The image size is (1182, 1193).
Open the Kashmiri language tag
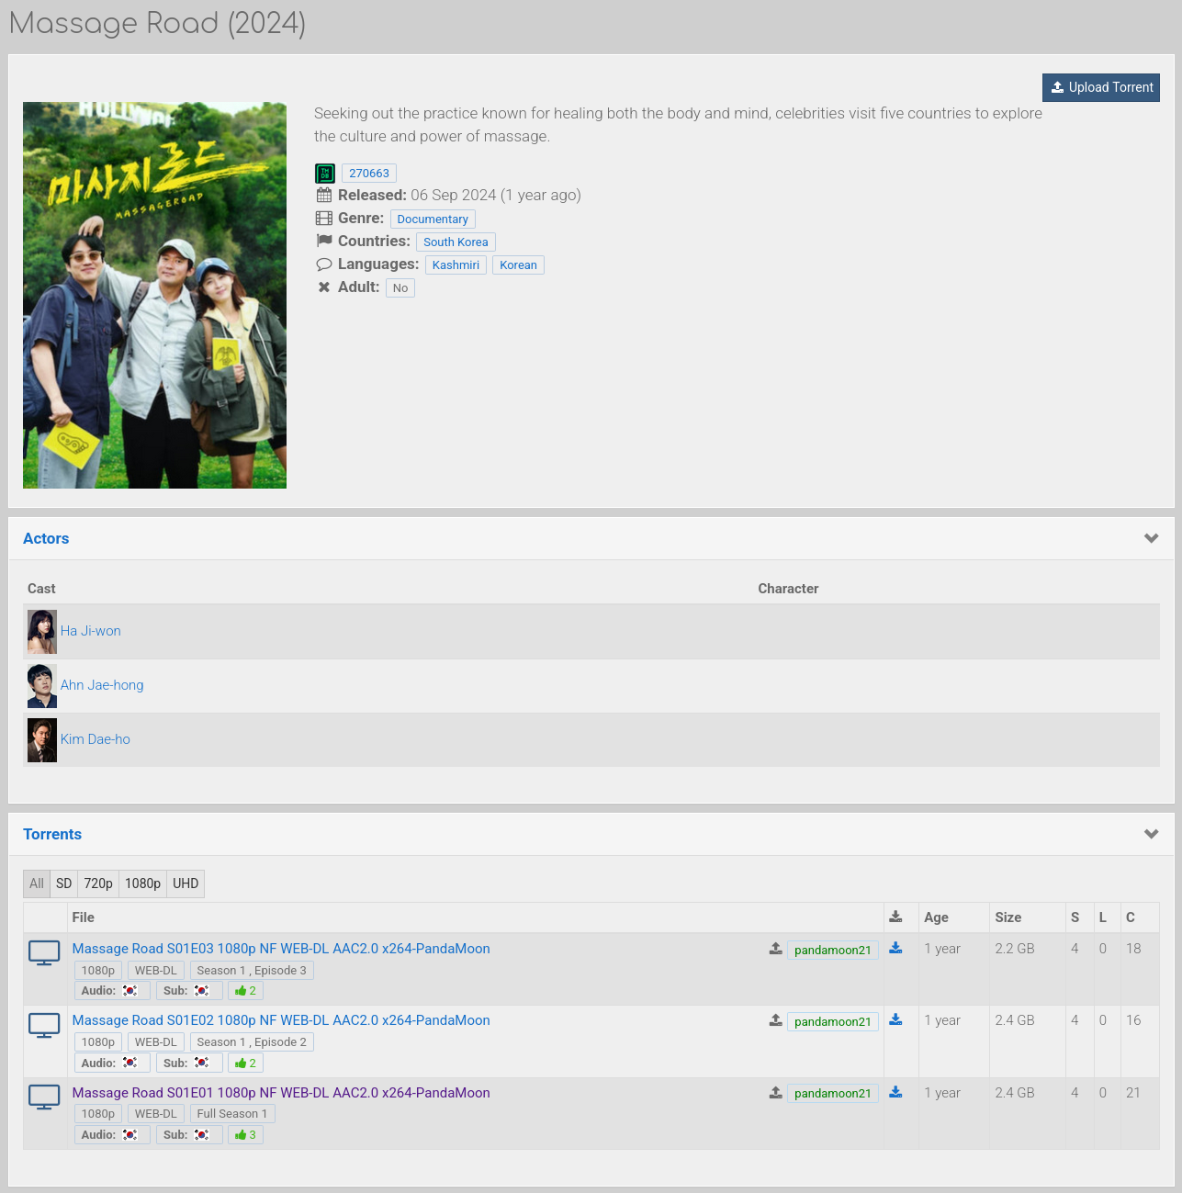point(456,264)
